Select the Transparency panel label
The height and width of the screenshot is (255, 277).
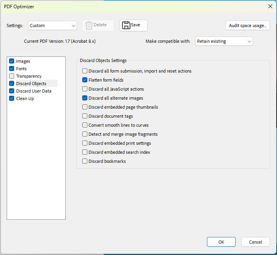tap(29, 76)
